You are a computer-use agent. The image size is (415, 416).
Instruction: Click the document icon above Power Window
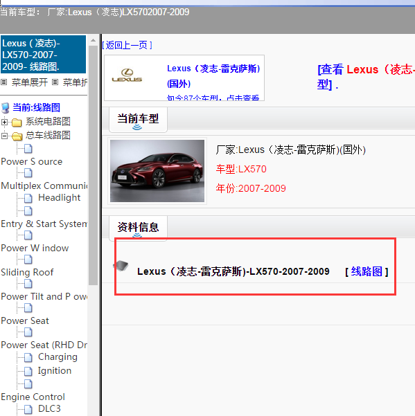click(x=28, y=235)
